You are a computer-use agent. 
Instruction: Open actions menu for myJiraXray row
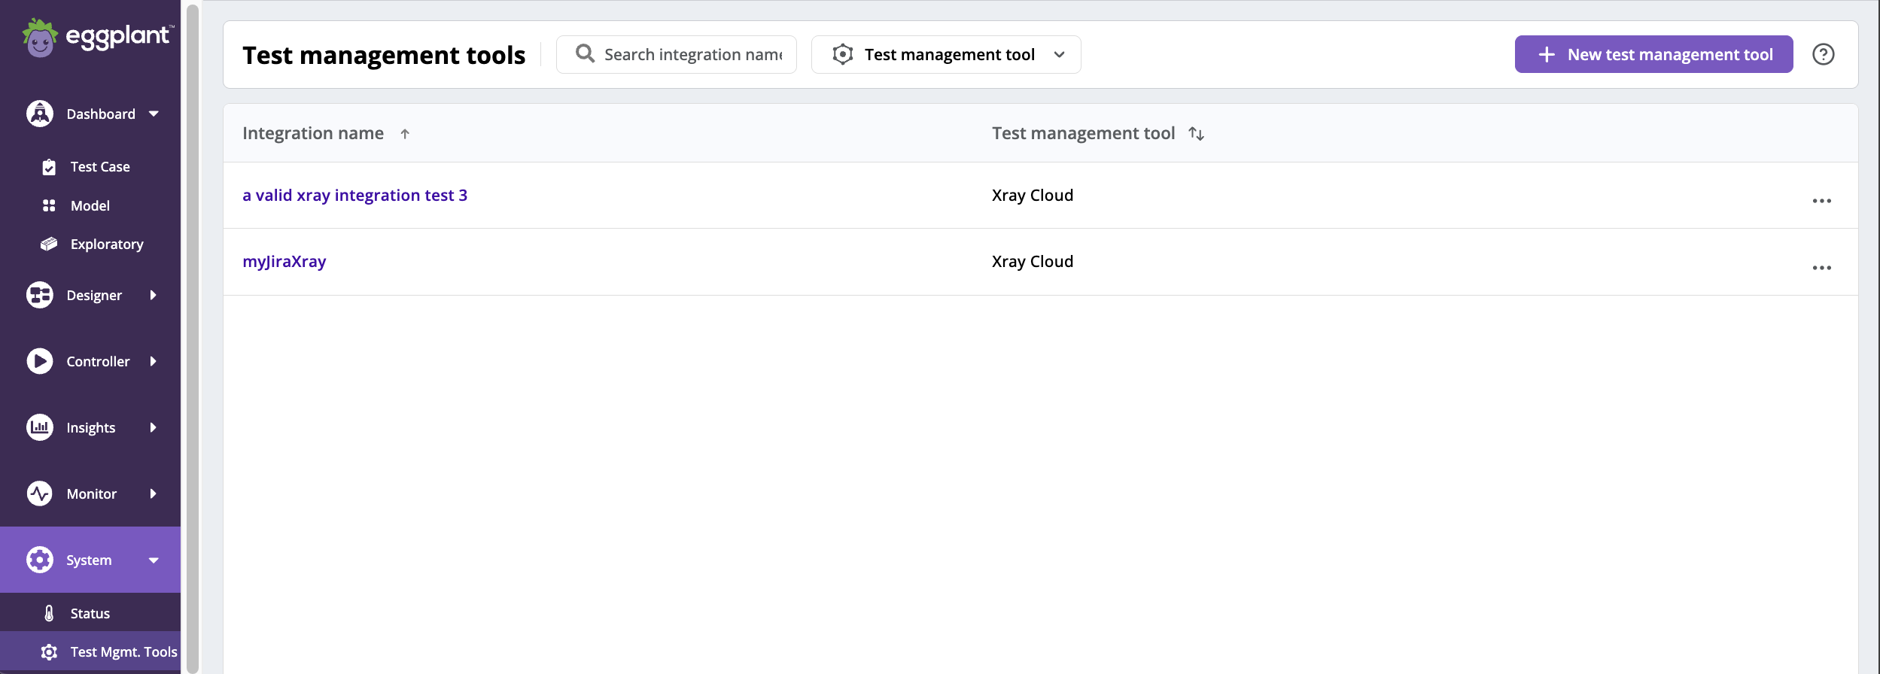click(1821, 268)
